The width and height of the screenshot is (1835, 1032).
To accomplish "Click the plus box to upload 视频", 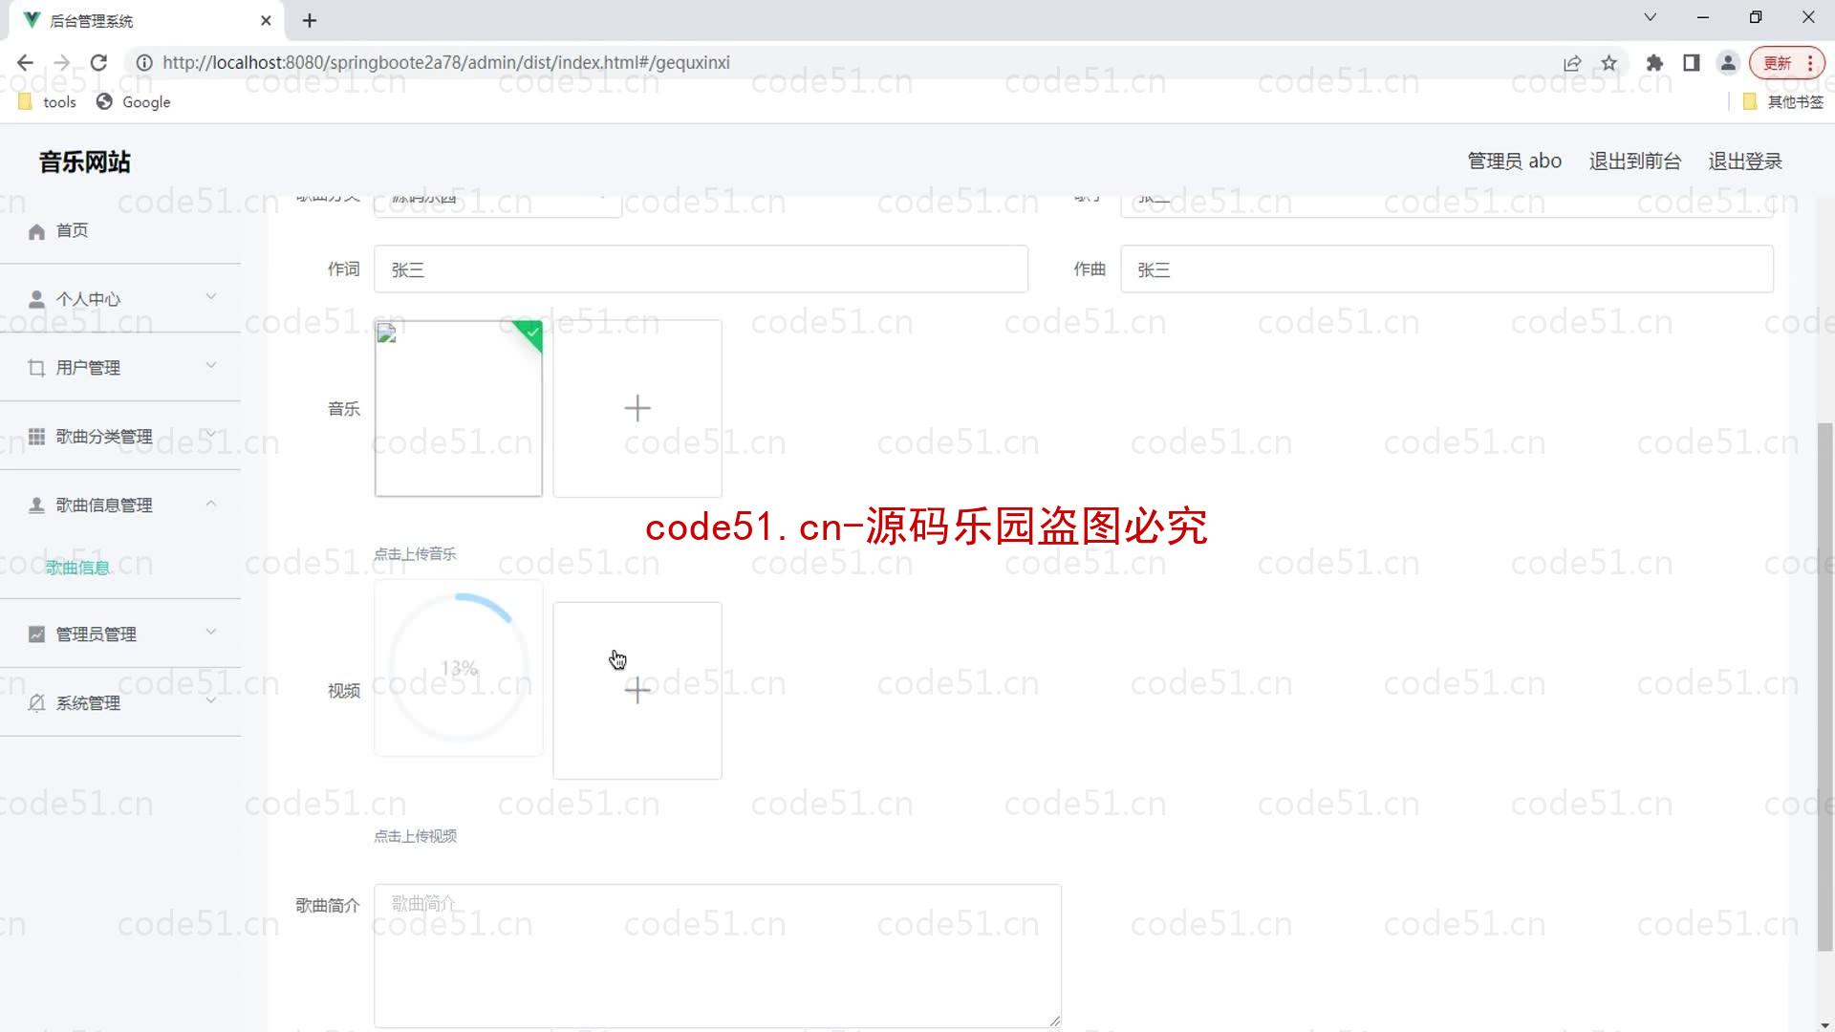I will click(x=637, y=691).
